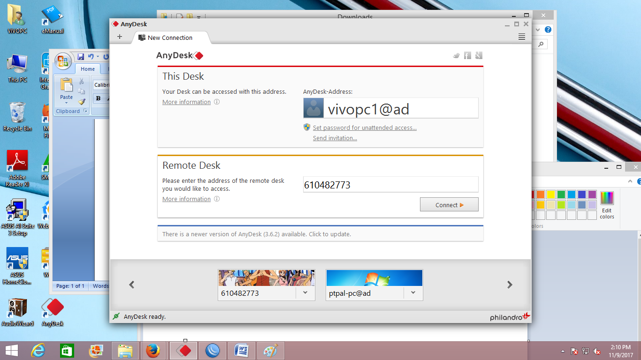Select the Home tab in Word
This screenshot has width=641, height=360.
[88, 69]
